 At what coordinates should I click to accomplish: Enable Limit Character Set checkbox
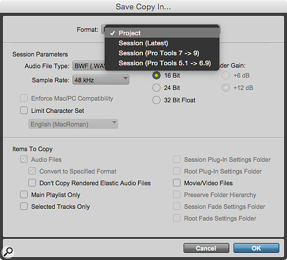click(x=24, y=111)
